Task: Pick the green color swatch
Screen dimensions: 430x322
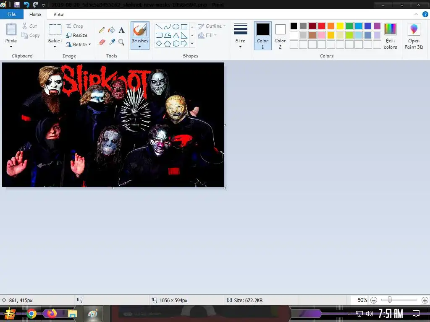Action: point(349,26)
